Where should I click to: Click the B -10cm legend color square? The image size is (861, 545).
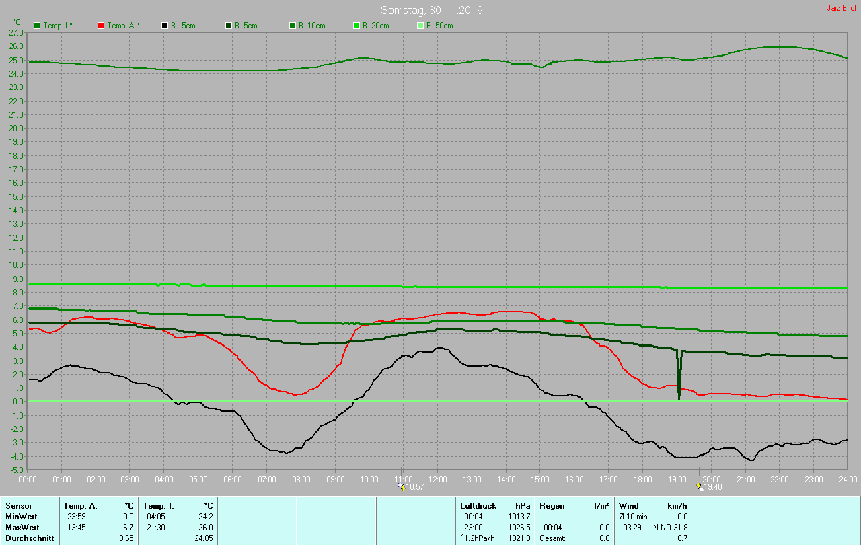coord(292,26)
